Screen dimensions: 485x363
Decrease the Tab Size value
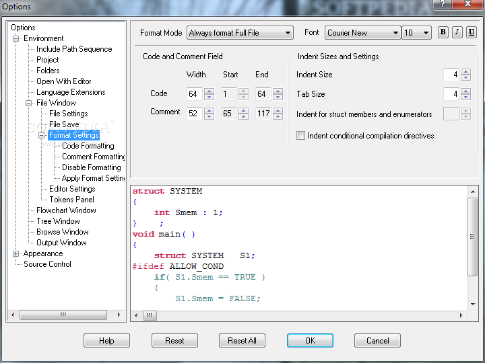coord(466,97)
